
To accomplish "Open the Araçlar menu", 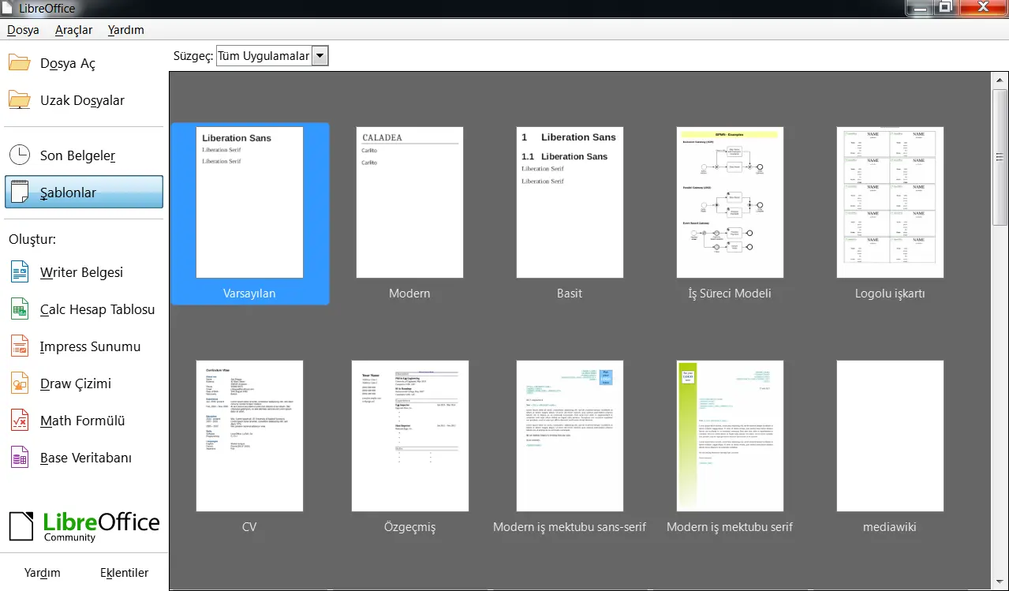I will (x=73, y=30).
